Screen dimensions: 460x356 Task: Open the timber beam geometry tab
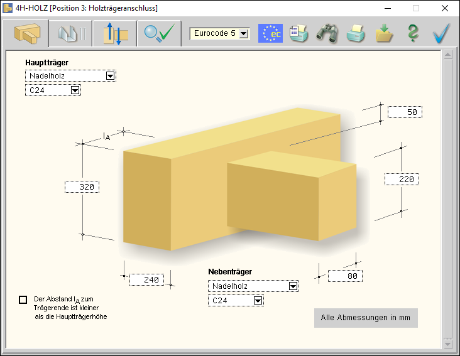coord(26,33)
